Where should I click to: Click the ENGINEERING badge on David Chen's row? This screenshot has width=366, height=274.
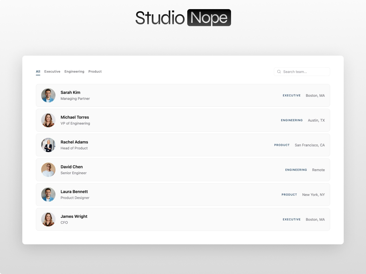pyautogui.click(x=296, y=170)
